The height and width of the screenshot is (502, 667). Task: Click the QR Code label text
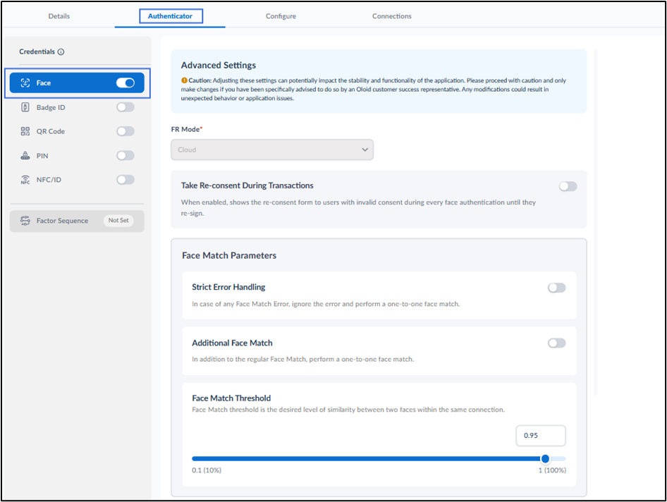click(x=51, y=131)
